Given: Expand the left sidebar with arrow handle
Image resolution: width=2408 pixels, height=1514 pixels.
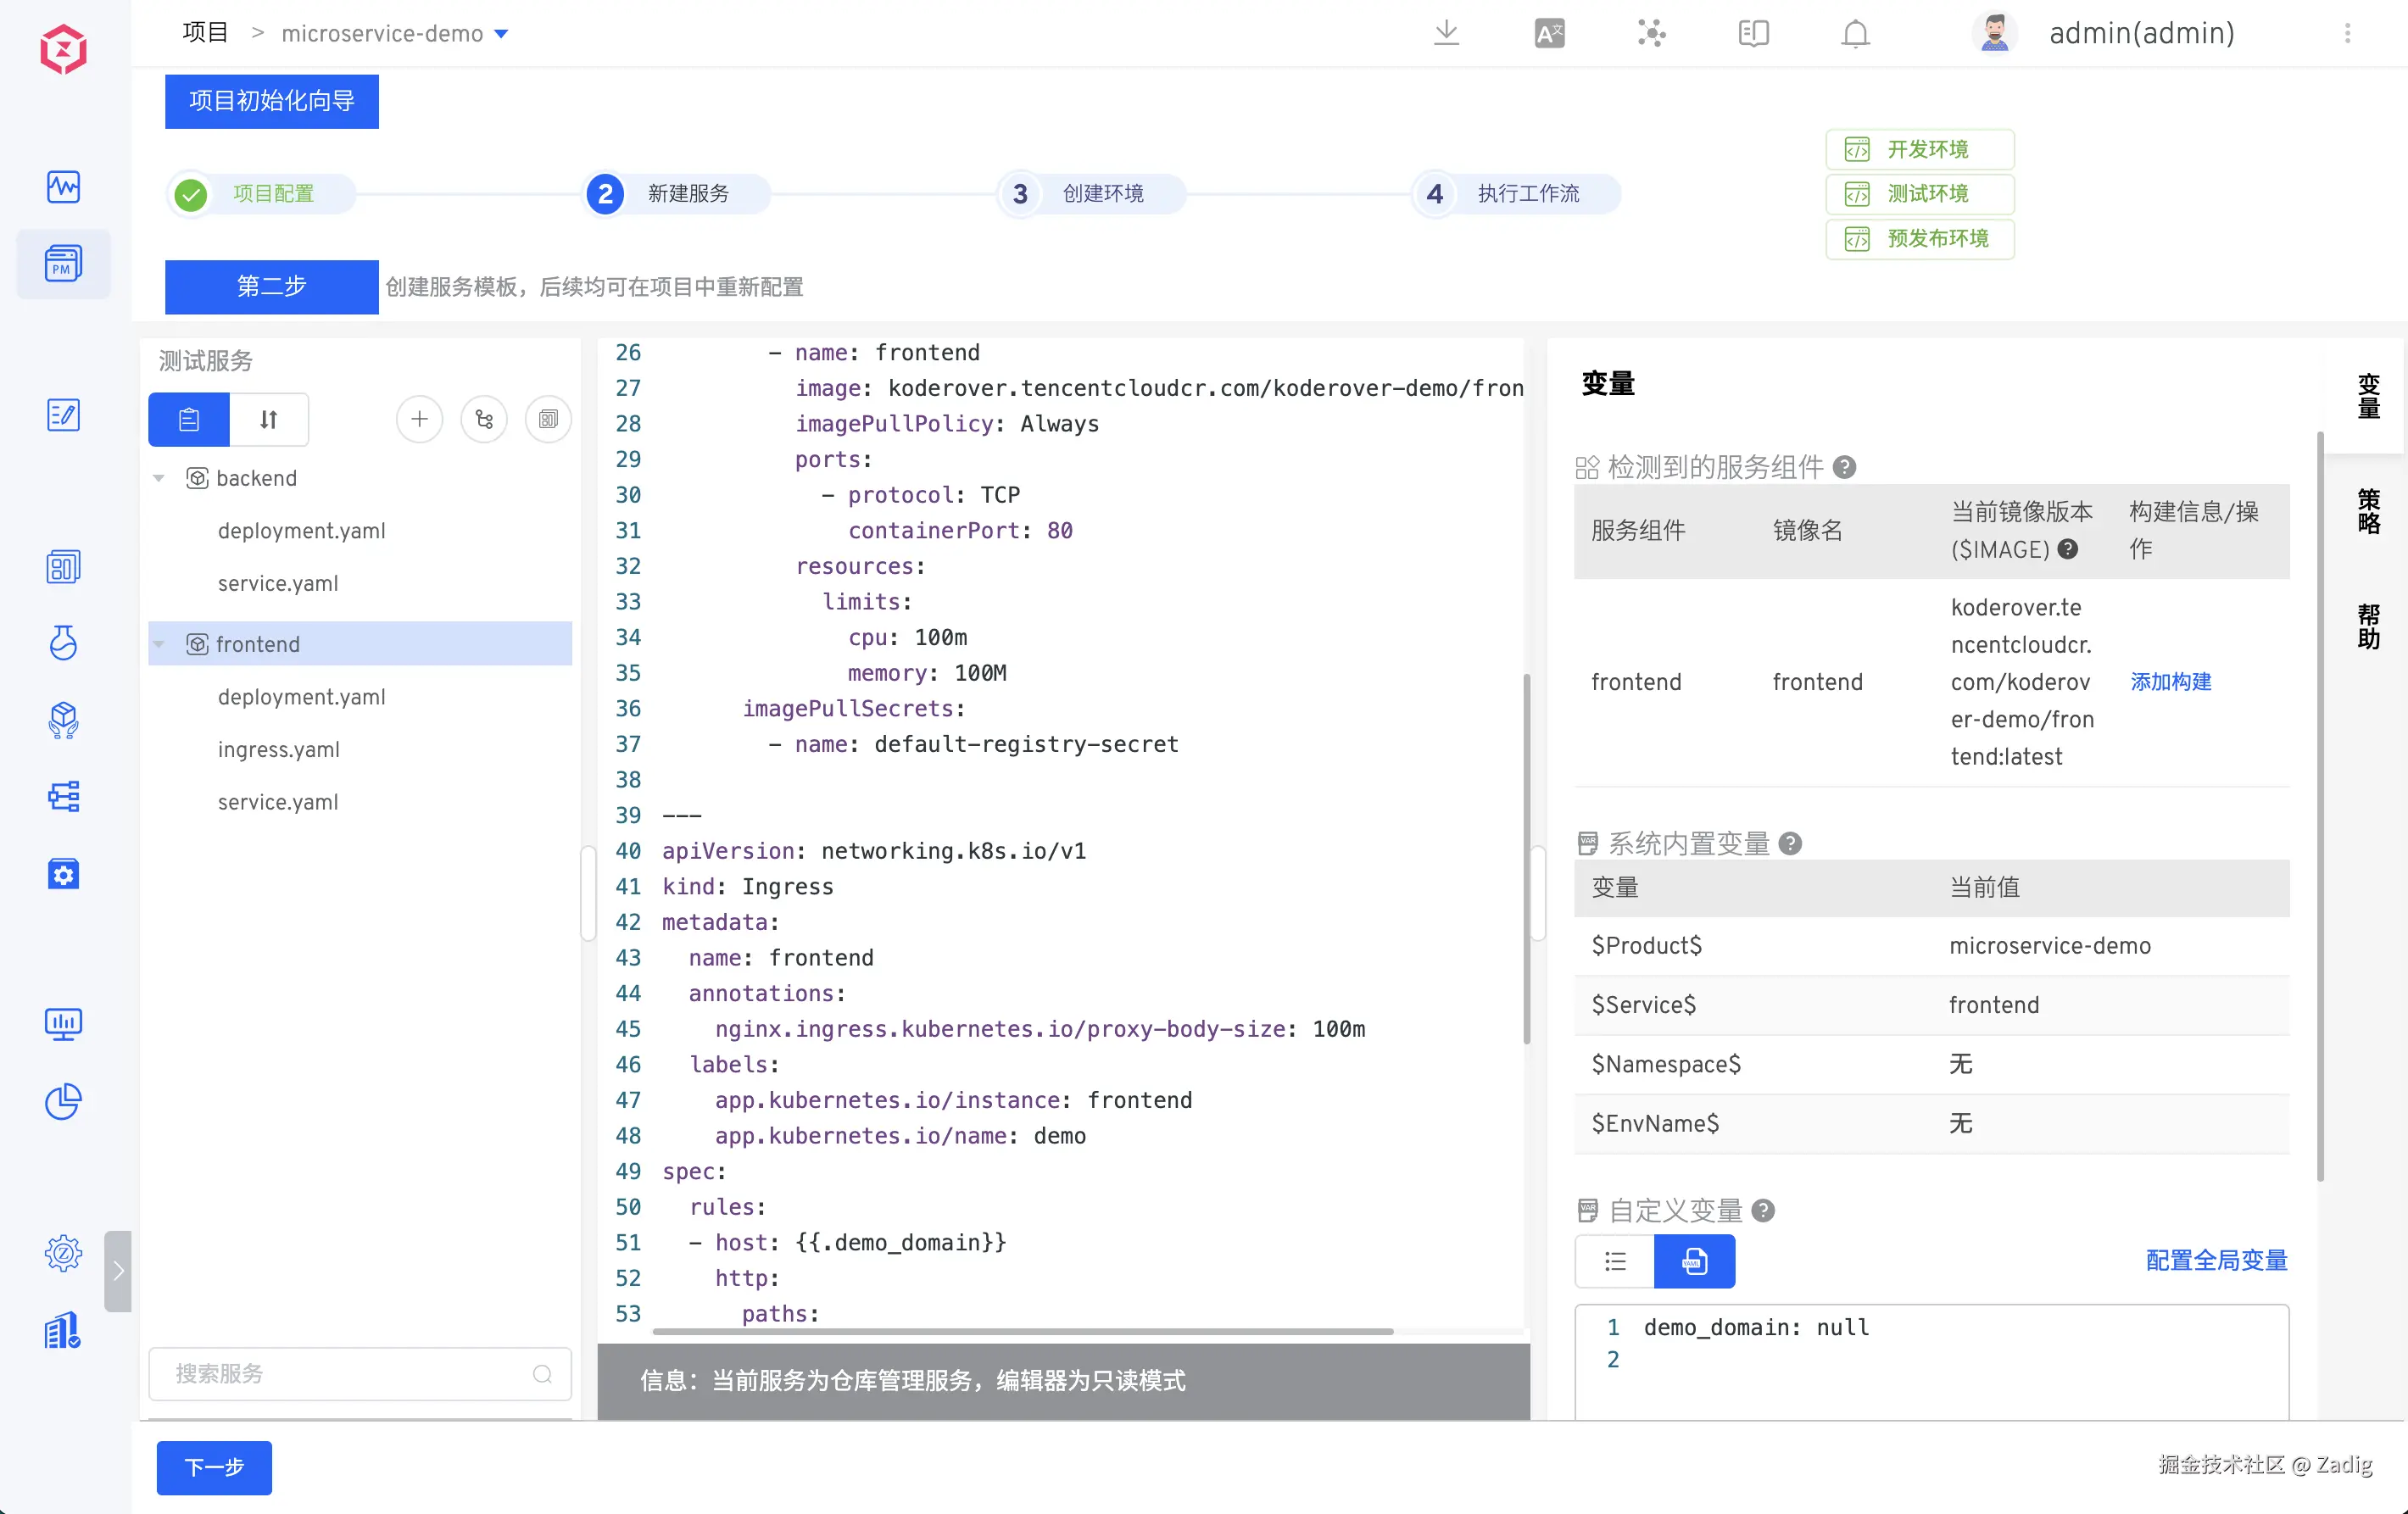Looking at the screenshot, I should pos(118,1270).
